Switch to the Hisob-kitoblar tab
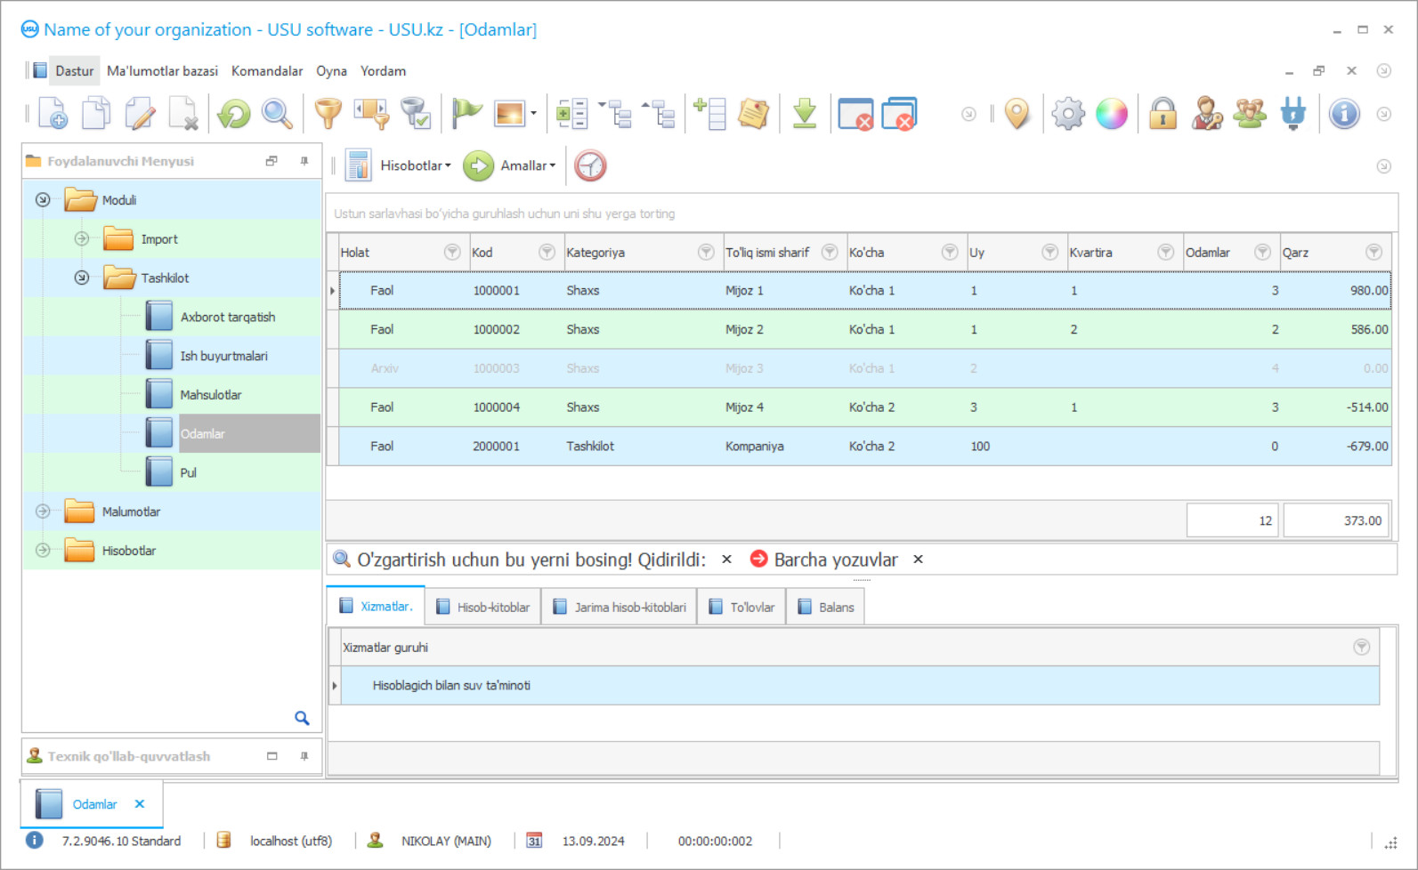 click(x=483, y=608)
